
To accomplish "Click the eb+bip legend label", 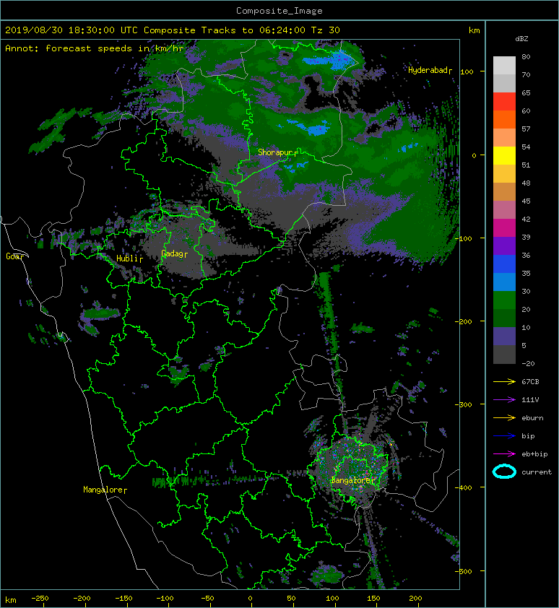I will pos(535,454).
